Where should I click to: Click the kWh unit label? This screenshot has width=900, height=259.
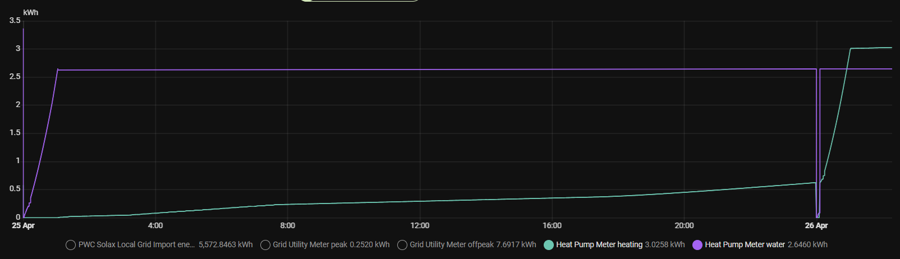click(x=31, y=12)
